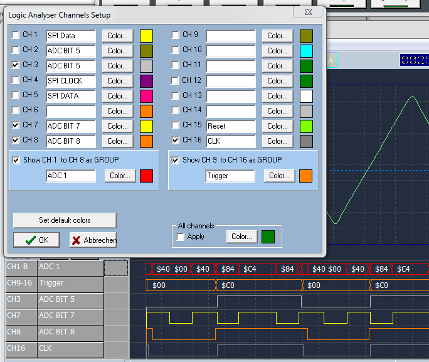The width and height of the screenshot is (429, 362).
Task: Toggle Show CH 1 to CH 8 as GROUP
Action: click(16, 160)
